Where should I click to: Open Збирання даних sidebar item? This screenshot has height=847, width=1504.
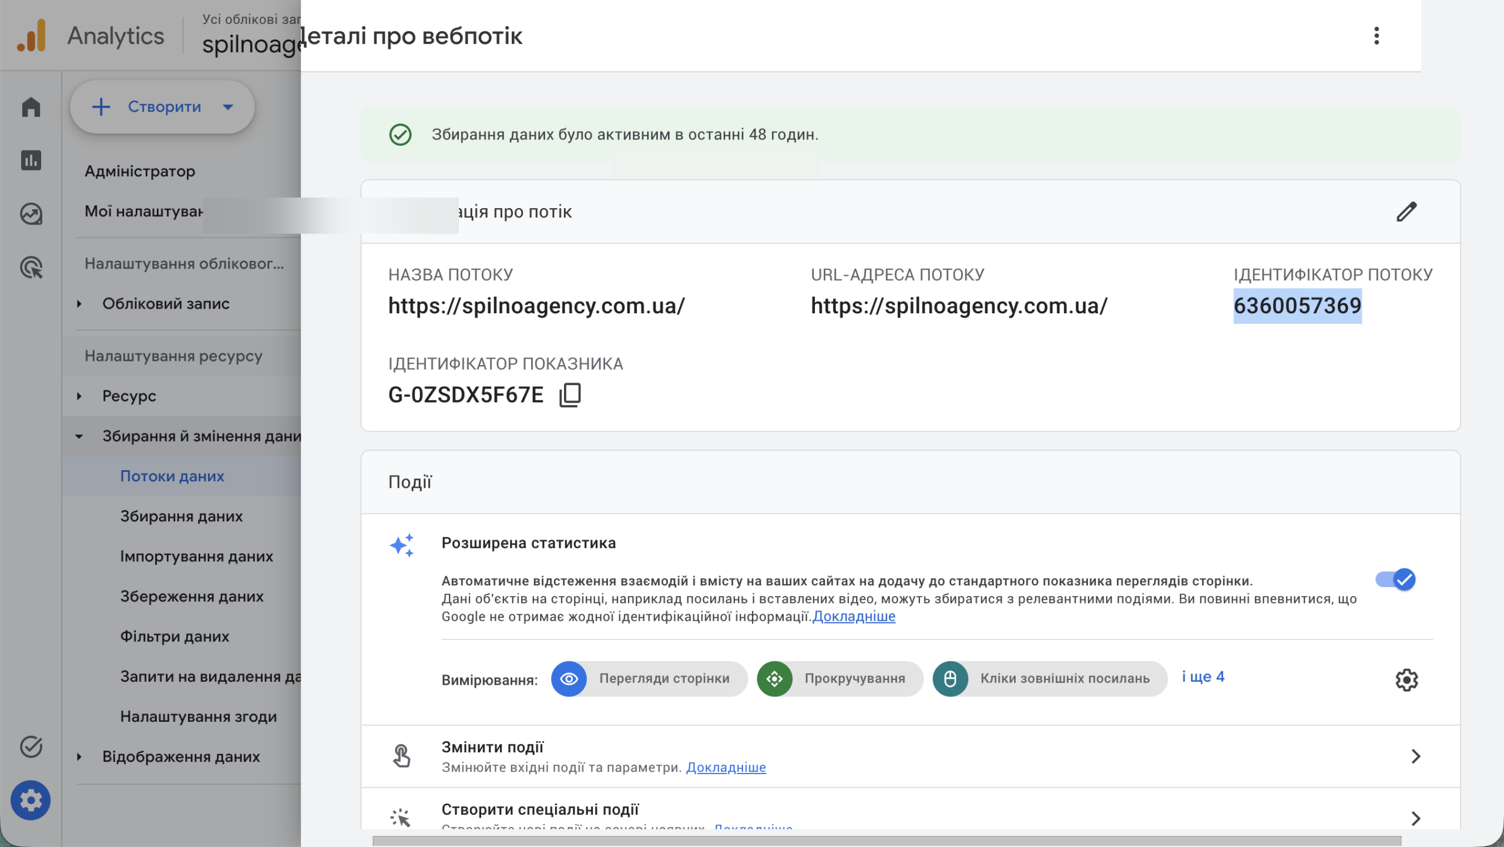pos(182,516)
